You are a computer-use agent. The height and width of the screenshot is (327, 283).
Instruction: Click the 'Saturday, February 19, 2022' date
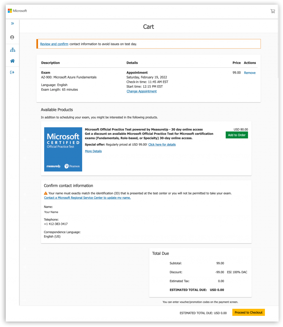(147, 77)
